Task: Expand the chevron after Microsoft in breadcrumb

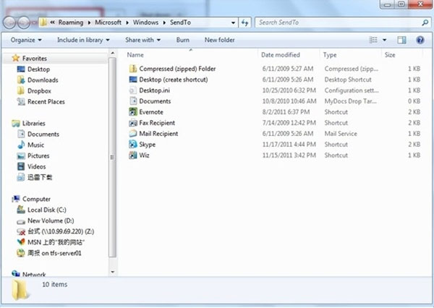Action: (127, 22)
